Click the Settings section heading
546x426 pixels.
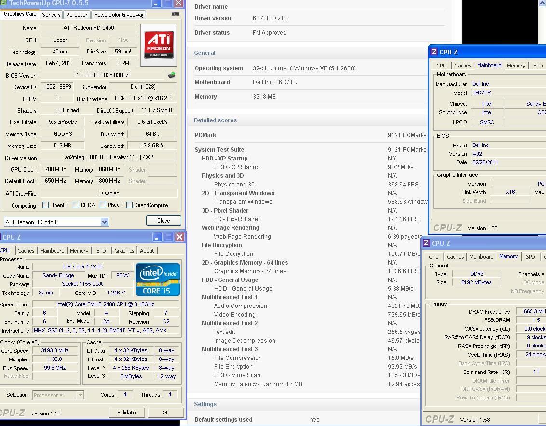(205, 404)
